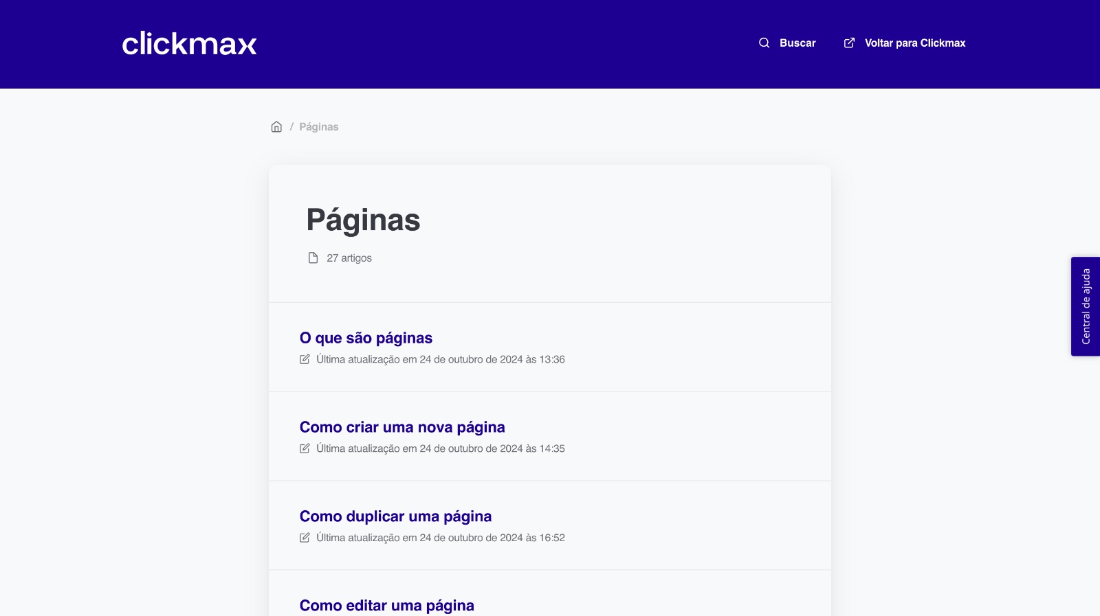Click the edit icon under 'Como duplicar uma página'

pyautogui.click(x=305, y=538)
